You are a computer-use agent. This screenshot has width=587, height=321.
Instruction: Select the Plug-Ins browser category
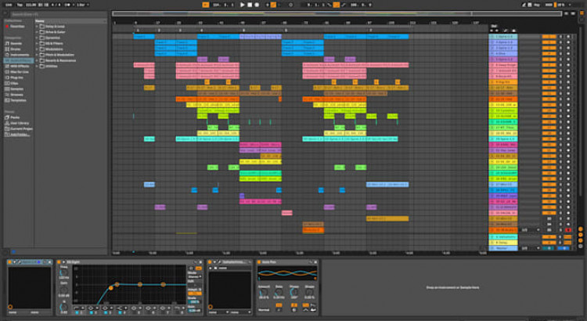coord(17,76)
